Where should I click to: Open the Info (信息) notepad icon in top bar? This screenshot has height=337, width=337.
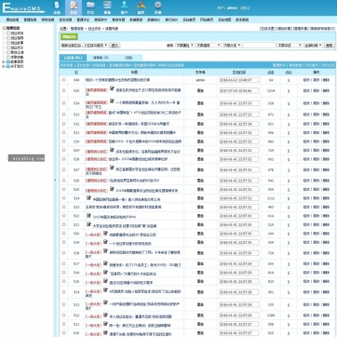(x=74, y=7)
